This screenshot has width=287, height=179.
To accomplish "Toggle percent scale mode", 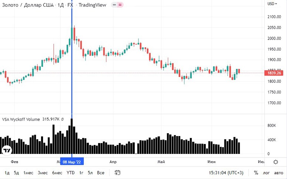I will [256, 173].
